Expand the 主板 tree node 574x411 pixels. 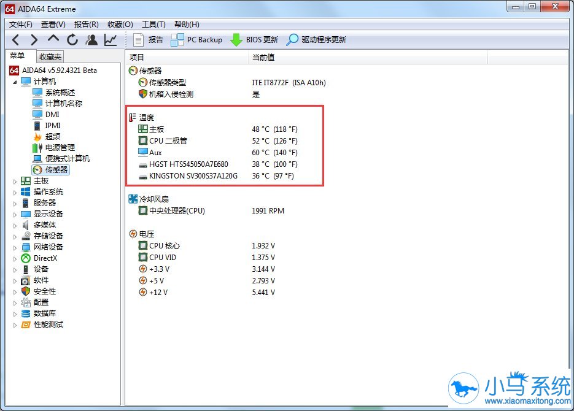(x=15, y=182)
